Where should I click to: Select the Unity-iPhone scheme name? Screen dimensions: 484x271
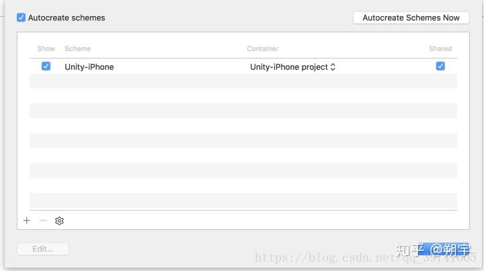click(89, 67)
